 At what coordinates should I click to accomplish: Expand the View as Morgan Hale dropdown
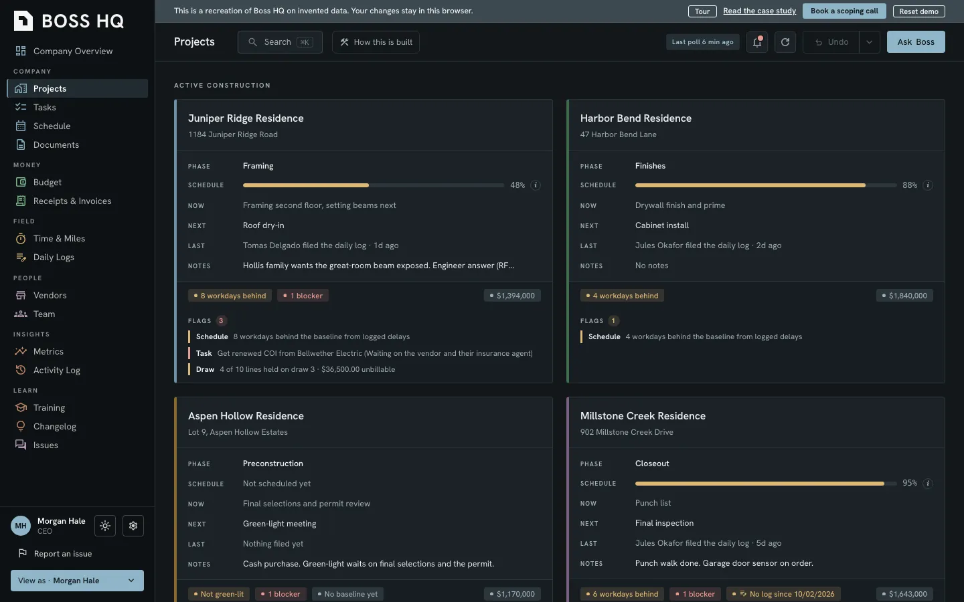point(77,581)
